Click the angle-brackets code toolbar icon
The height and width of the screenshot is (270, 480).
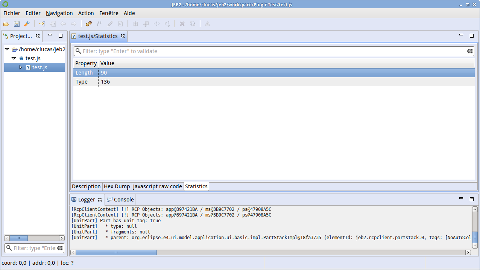pos(157,24)
